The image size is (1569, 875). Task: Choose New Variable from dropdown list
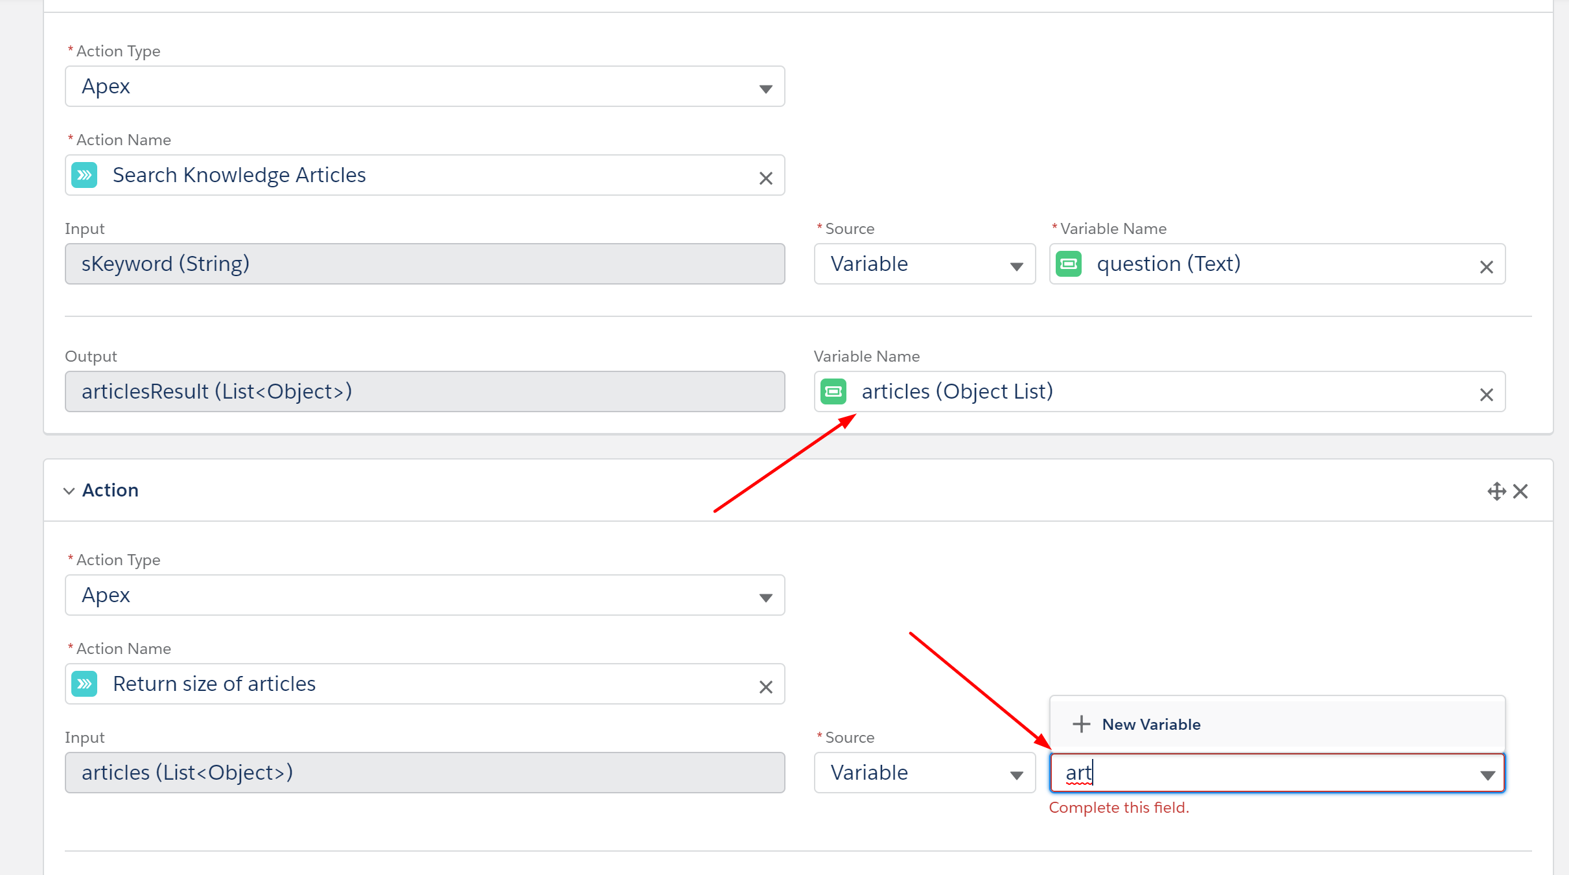(1150, 724)
